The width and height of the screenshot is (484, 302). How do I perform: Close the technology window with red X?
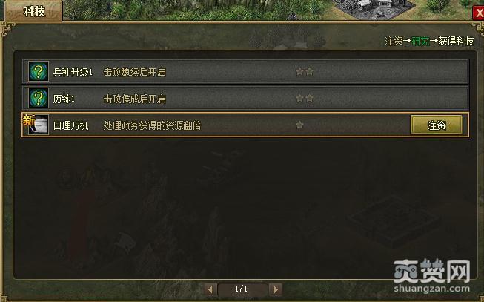[x=479, y=13]
